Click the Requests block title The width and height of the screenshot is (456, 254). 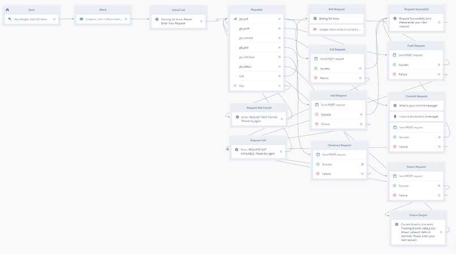click(256, 10)
